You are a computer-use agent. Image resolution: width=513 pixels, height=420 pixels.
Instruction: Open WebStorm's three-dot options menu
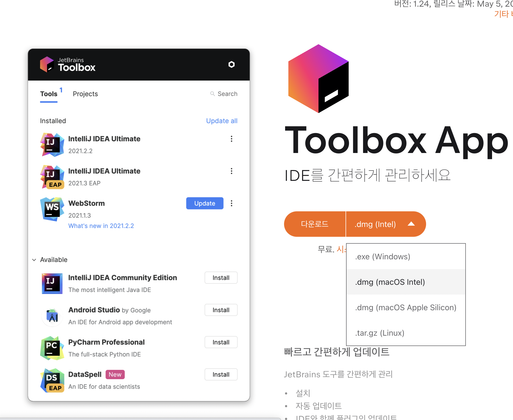pyautogui.click(x=231, y=203)
